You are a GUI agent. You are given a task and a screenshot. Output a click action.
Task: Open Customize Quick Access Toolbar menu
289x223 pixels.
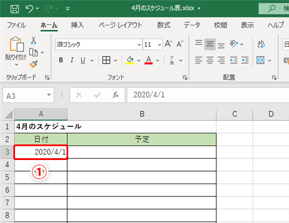[x=68, y=9]
